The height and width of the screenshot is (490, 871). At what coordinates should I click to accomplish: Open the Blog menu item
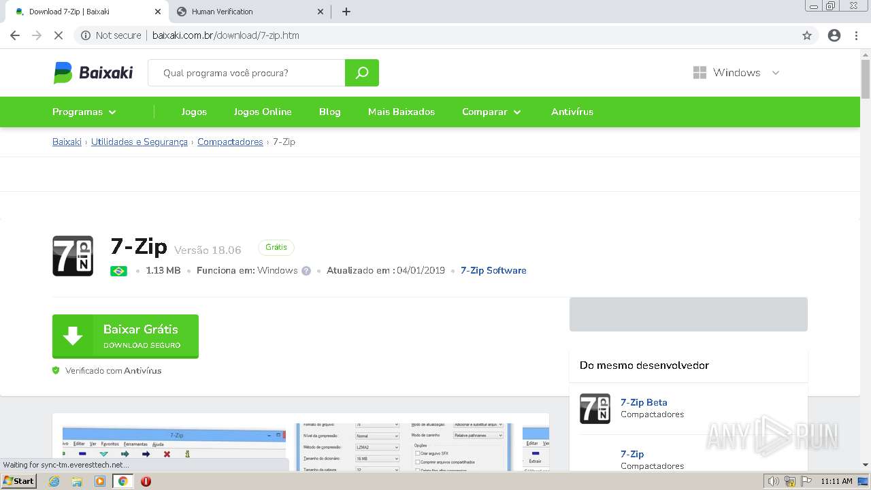[x=330, y=112]
